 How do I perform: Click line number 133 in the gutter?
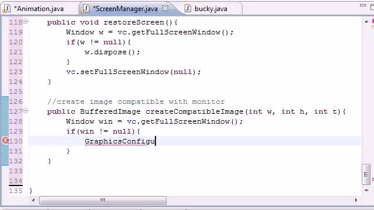(x=16, y=171)
